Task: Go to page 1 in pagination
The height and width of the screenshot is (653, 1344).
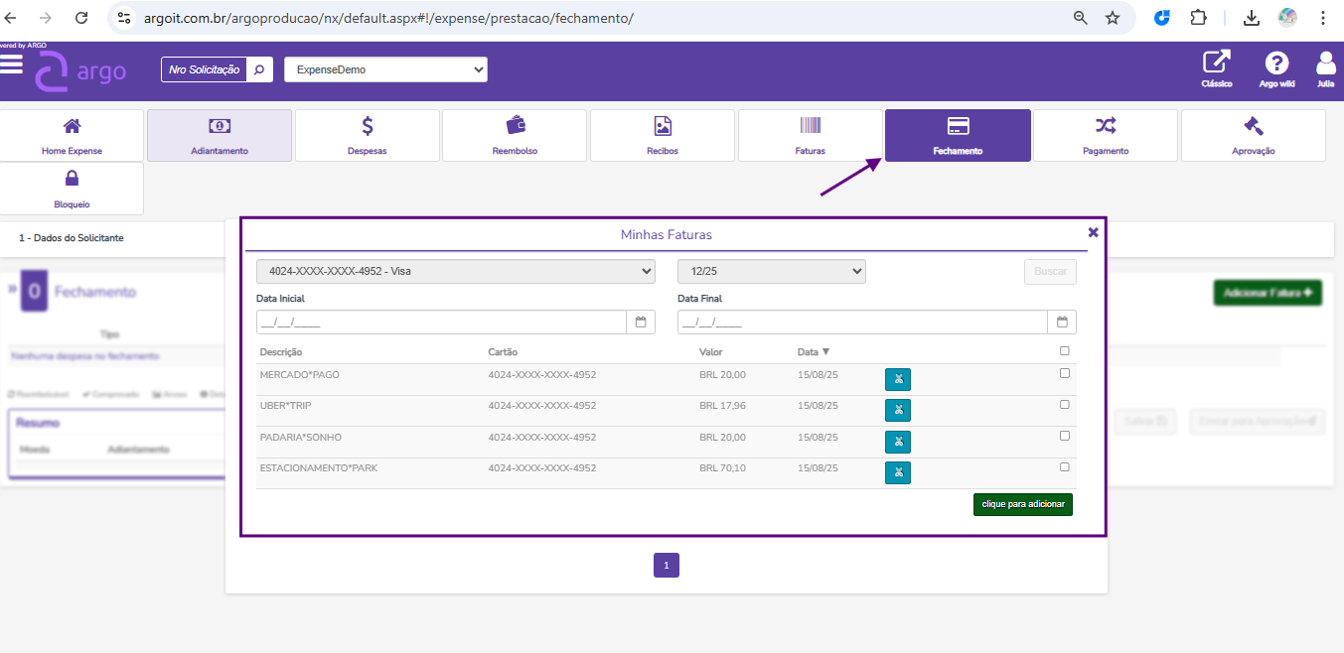Action: tap(666, 566)
